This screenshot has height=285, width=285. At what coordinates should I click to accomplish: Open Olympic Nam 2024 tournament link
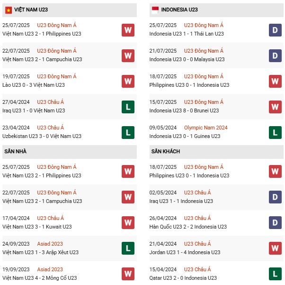click(205, 128)
